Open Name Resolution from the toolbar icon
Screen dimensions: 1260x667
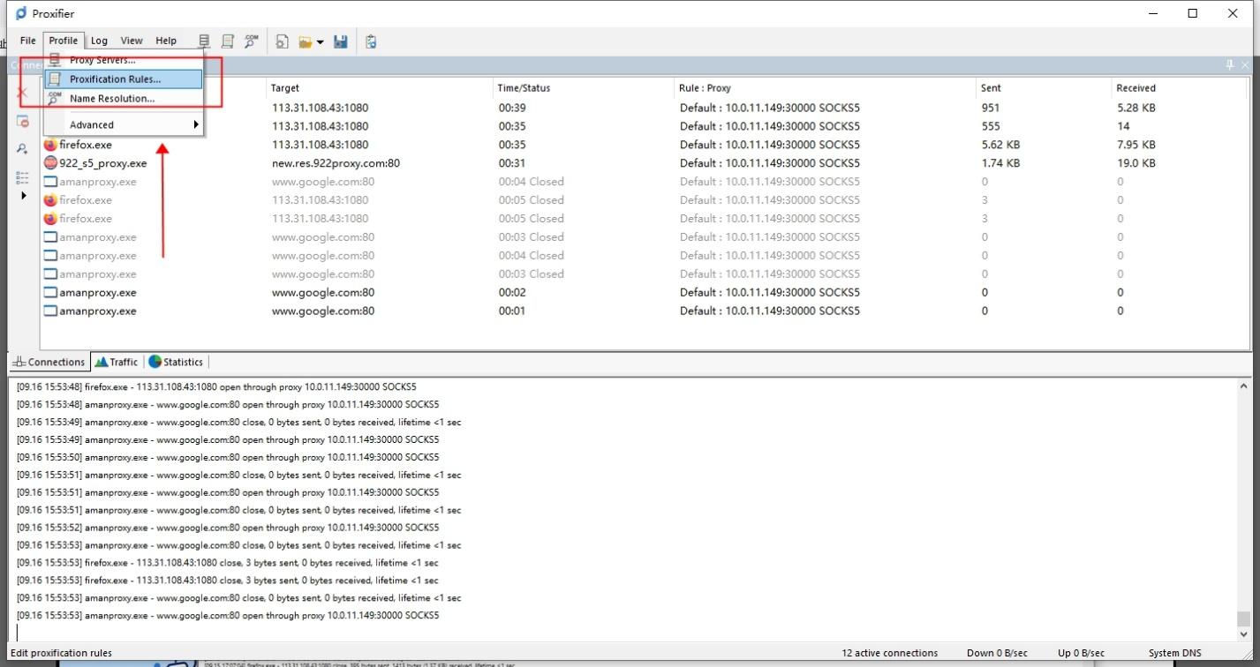[252, 41]
